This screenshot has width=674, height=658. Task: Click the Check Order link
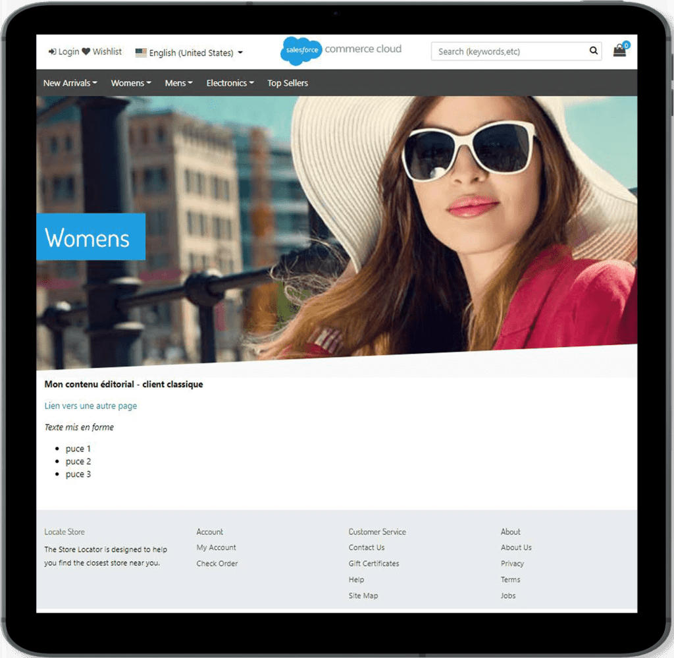(x=217, y=563)
